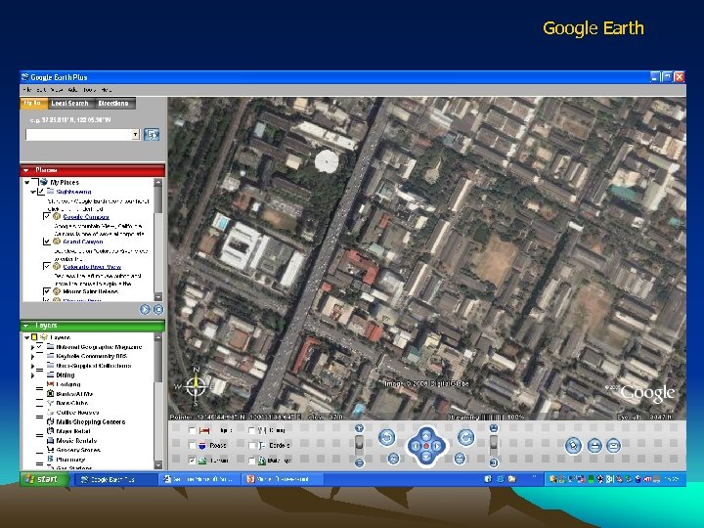This screenshot has height=528, width=704.
Task: Expand the Dining layer folder
Action: (x=32, y=375)
